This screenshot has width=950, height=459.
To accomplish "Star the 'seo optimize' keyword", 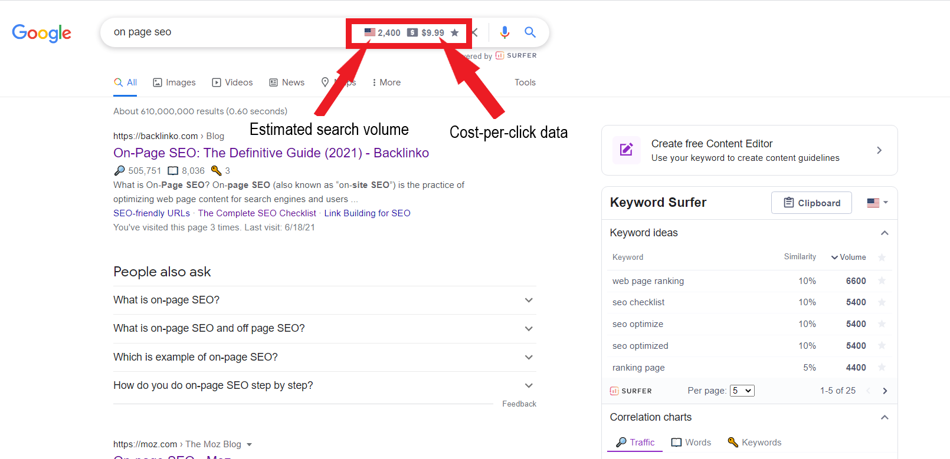I will 882,324.
